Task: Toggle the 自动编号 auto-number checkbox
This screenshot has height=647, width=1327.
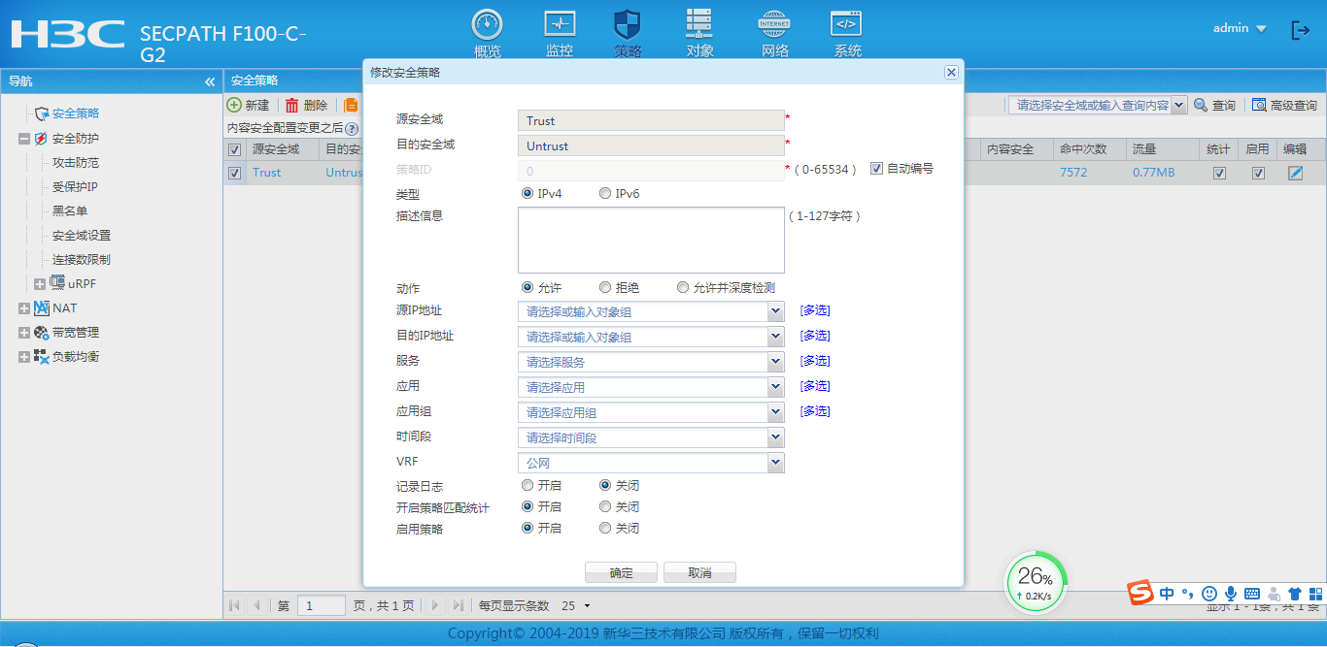Action: [x=876, y=168]
